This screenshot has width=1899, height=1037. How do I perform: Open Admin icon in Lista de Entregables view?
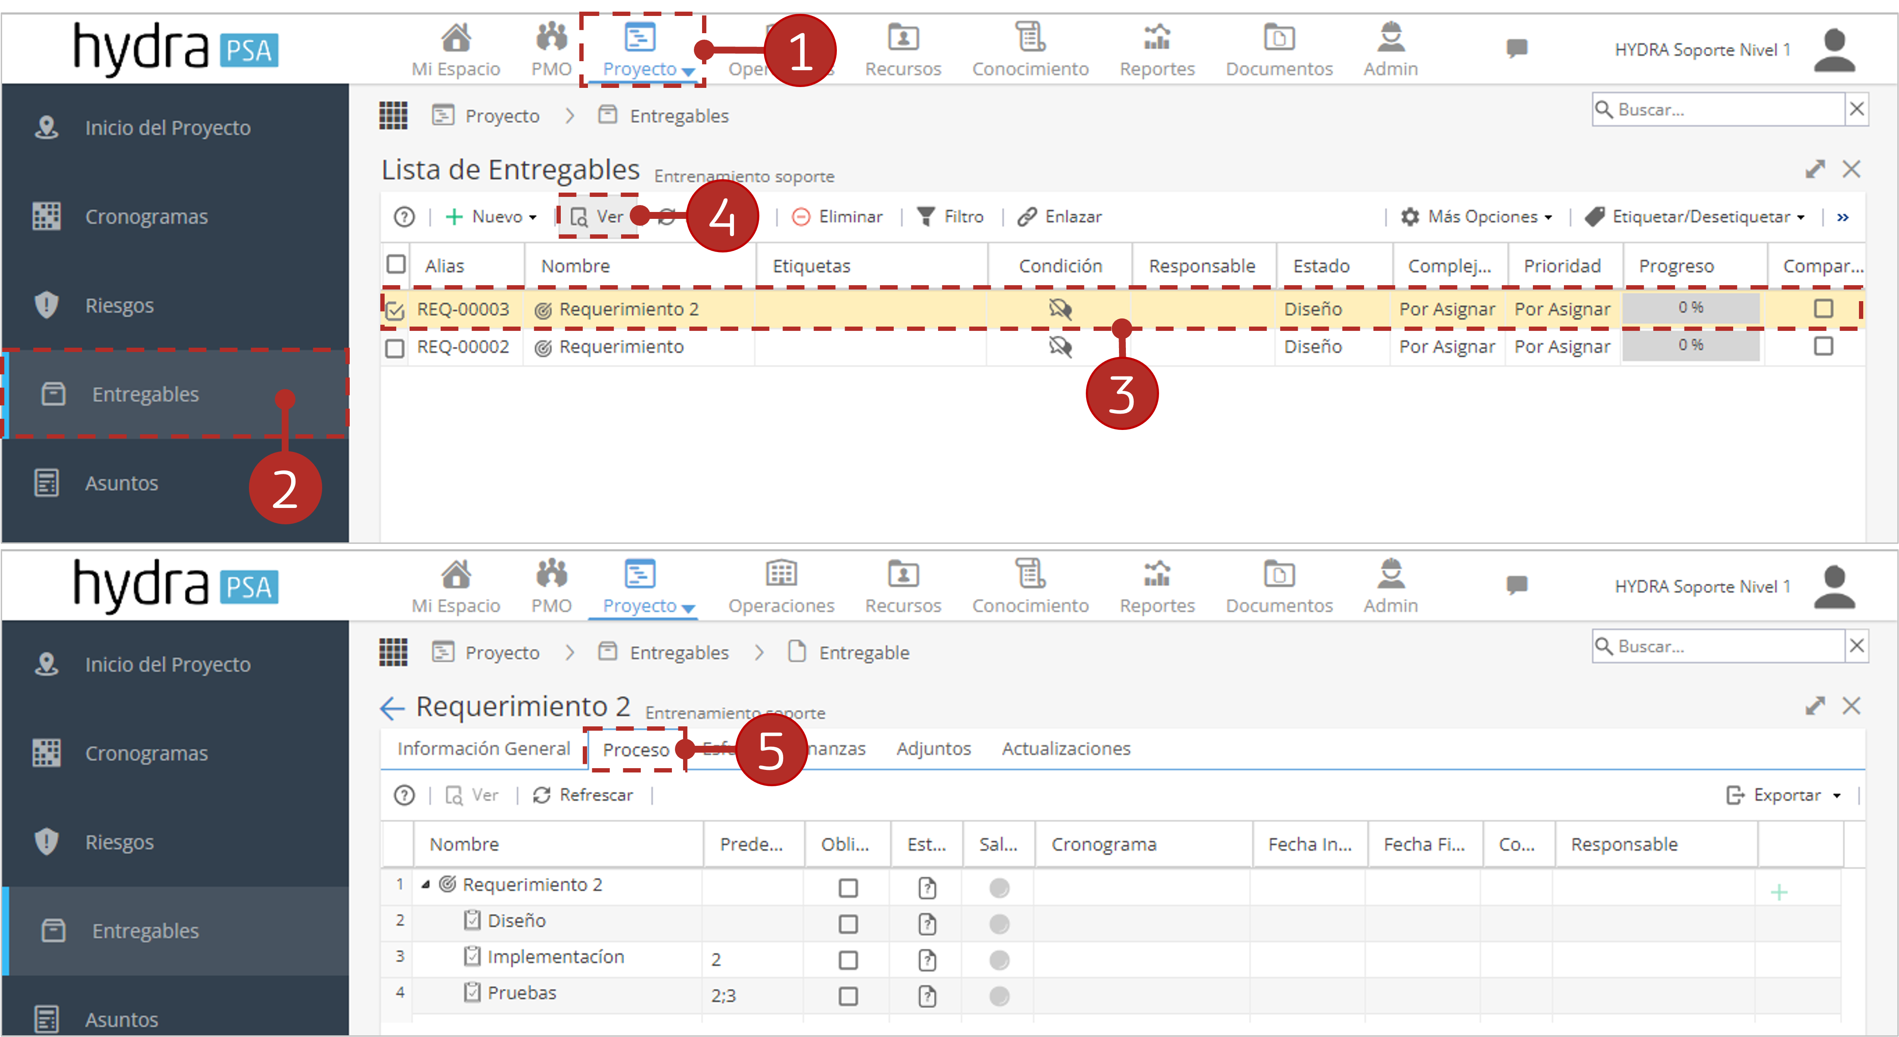pos(1390,37)
